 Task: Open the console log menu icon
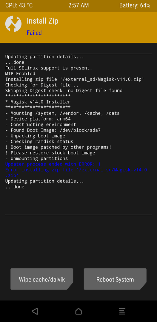click(x=122, y=311)
